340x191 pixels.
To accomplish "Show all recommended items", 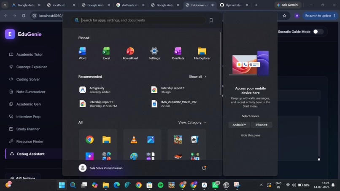I will click(197, 77).
